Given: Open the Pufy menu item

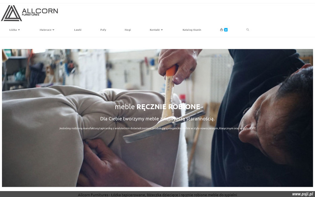Looking at the screenshot, I should [x=103, y=30].
